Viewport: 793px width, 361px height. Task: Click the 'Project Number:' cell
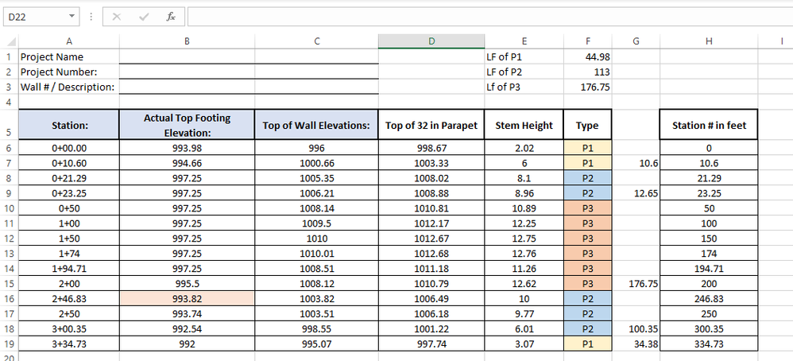pos(69,72)
